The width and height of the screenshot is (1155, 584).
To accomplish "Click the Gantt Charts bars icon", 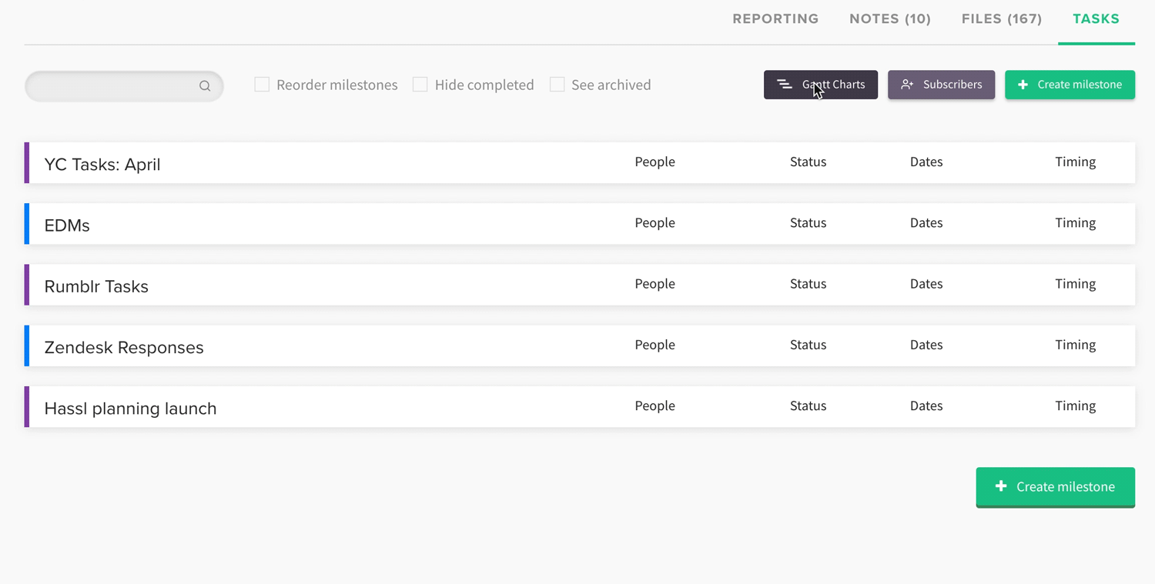I will click(x=784, y=85).
